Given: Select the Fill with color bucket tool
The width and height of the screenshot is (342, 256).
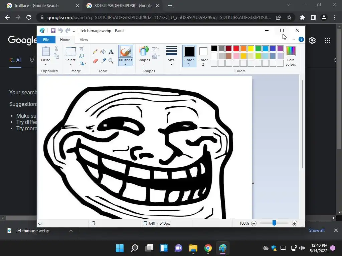Looking at the screenshot, I should click(x=103, y=52).
